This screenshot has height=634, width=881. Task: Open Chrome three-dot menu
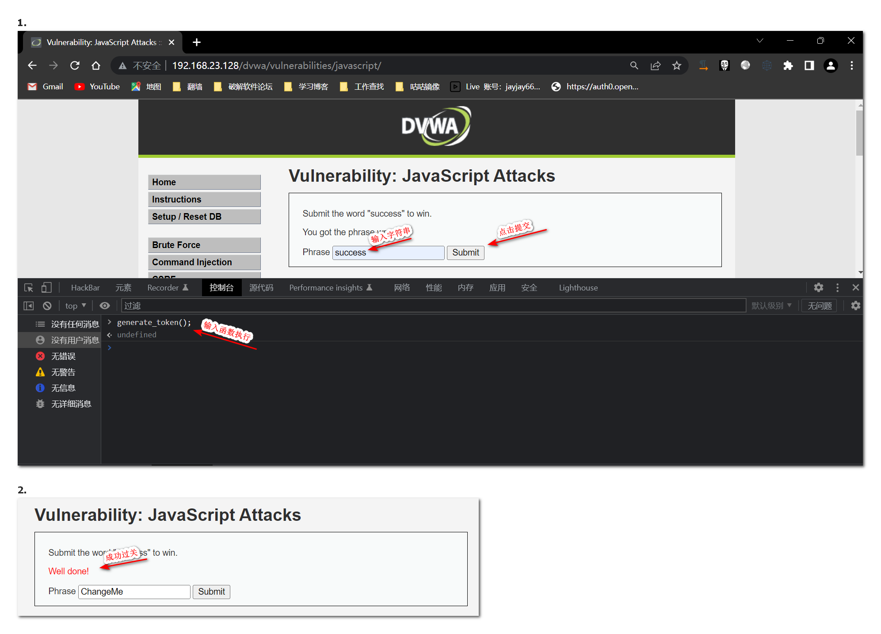[x=851, y=66]
